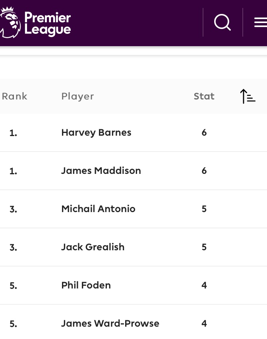Toggle the ascending sort order icon

click(248, 96)
